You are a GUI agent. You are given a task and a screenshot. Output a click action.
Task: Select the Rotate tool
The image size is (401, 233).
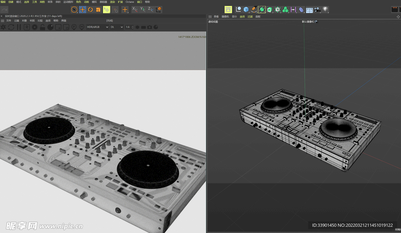click(90, 9)
